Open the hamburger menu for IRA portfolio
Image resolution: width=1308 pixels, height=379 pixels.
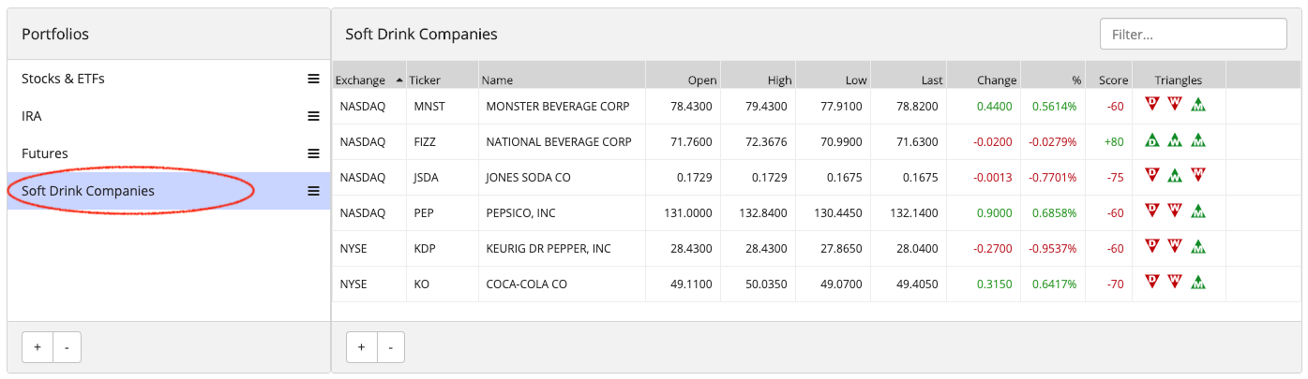pyautogui.click(x=314, y=116)
